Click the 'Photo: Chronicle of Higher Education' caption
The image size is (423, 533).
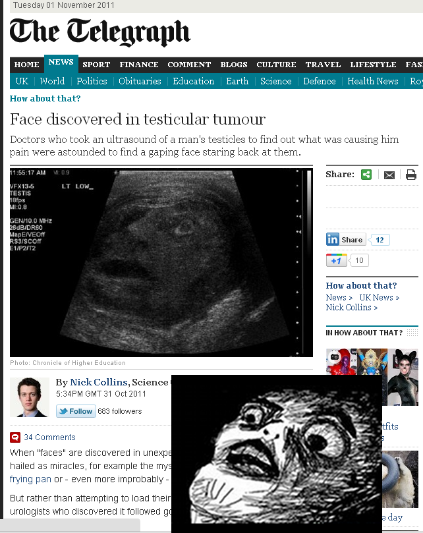pyautogui.click(x=68, y=363)
